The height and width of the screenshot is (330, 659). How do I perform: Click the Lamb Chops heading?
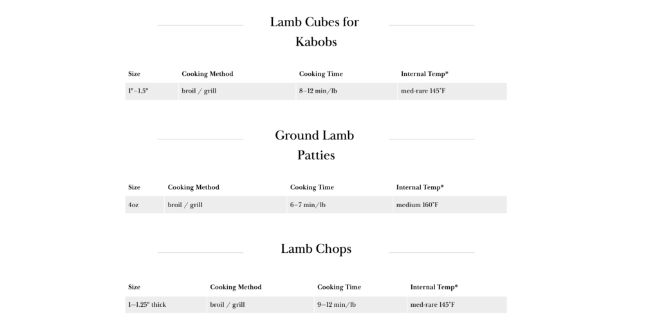pyautogui.click(x=316, y=249)
